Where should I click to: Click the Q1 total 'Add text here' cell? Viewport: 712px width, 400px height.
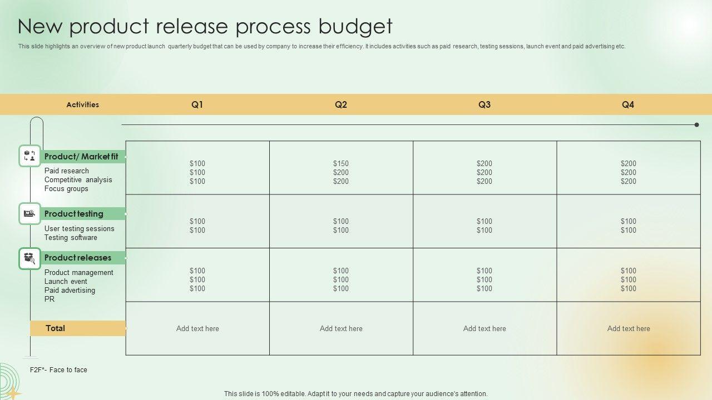tap(197, 328)
